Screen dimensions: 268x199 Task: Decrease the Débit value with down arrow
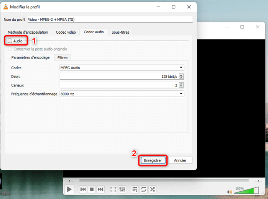(181, 77)
